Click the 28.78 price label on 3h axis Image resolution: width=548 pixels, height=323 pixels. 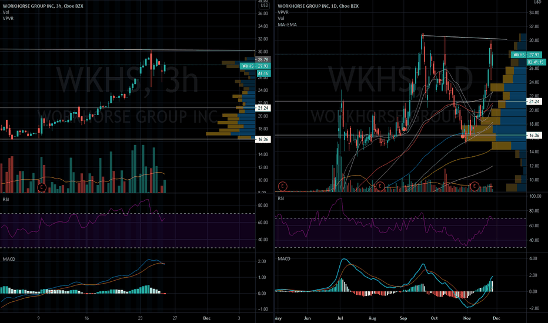pyautogui.click(x=263, y=60)
